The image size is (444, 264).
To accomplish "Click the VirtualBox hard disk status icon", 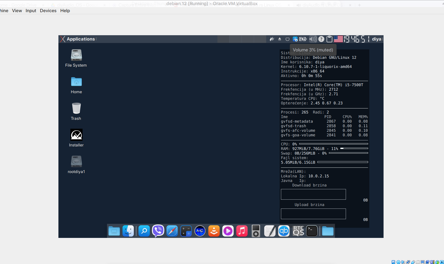I will point(393,262).
